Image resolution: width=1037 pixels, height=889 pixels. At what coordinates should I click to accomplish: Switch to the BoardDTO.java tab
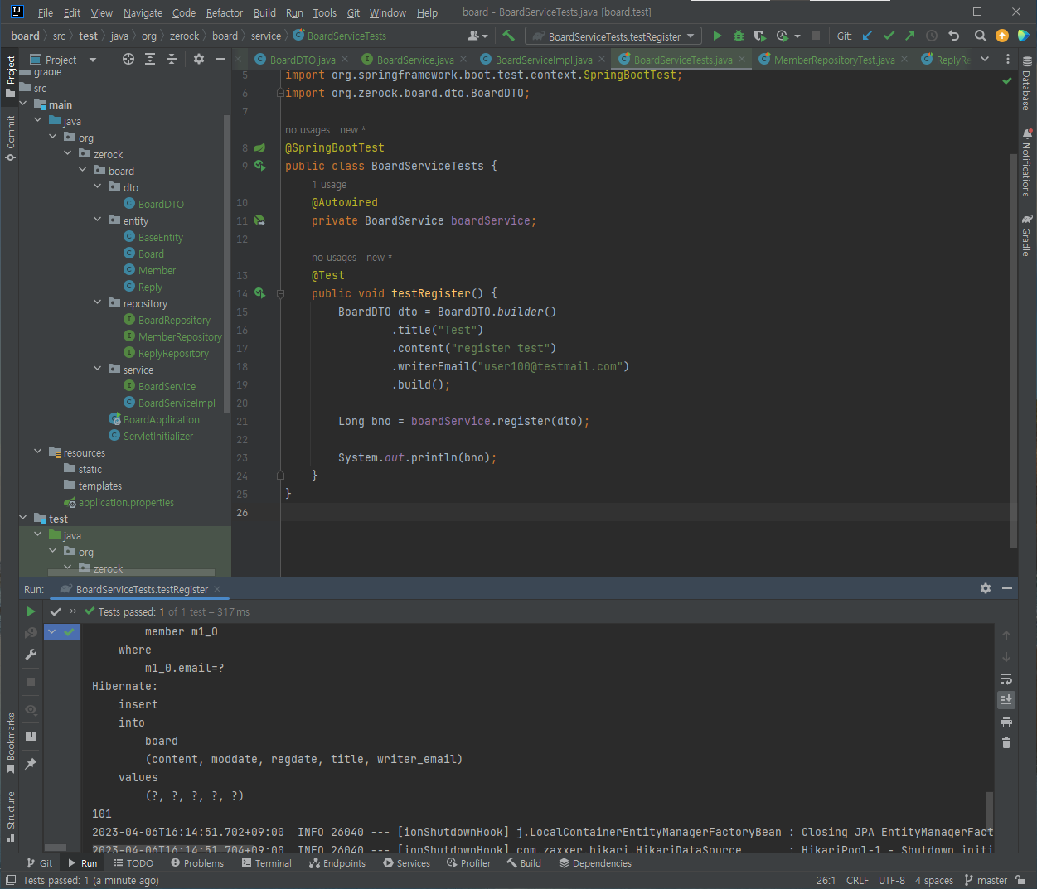(x=302, y=60)
